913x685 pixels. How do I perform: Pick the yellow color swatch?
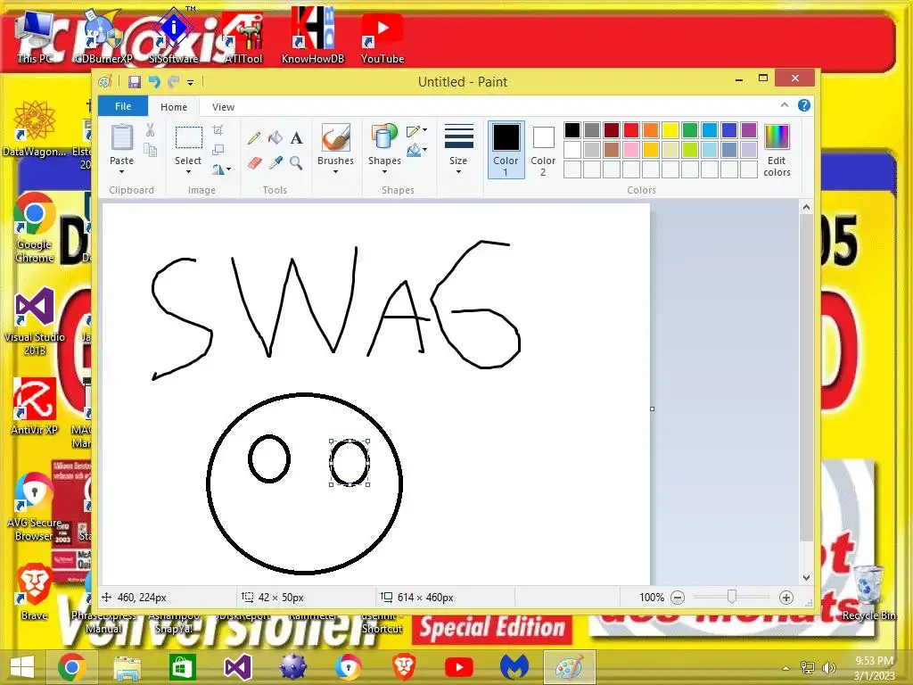click(x=670, y=130)
